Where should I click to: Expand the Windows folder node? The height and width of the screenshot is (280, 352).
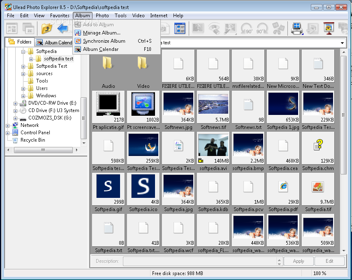(x=23, y=96)
